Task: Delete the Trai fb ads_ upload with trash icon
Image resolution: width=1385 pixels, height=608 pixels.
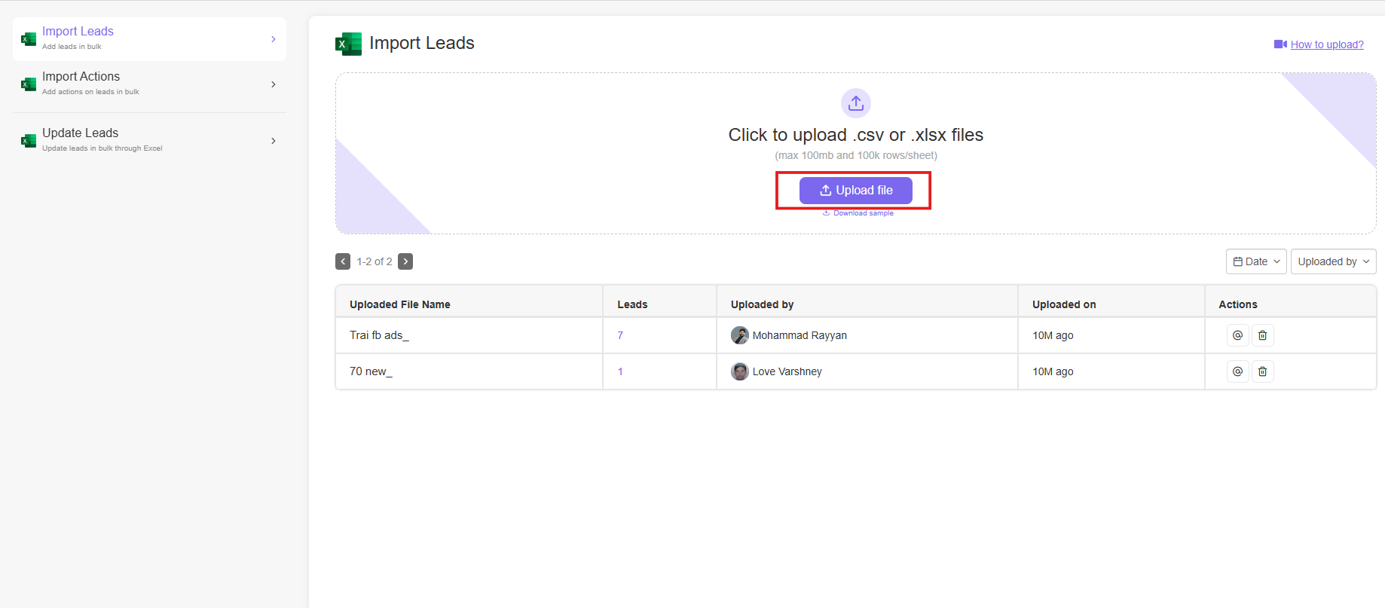Action: [x=1263, y=335]
